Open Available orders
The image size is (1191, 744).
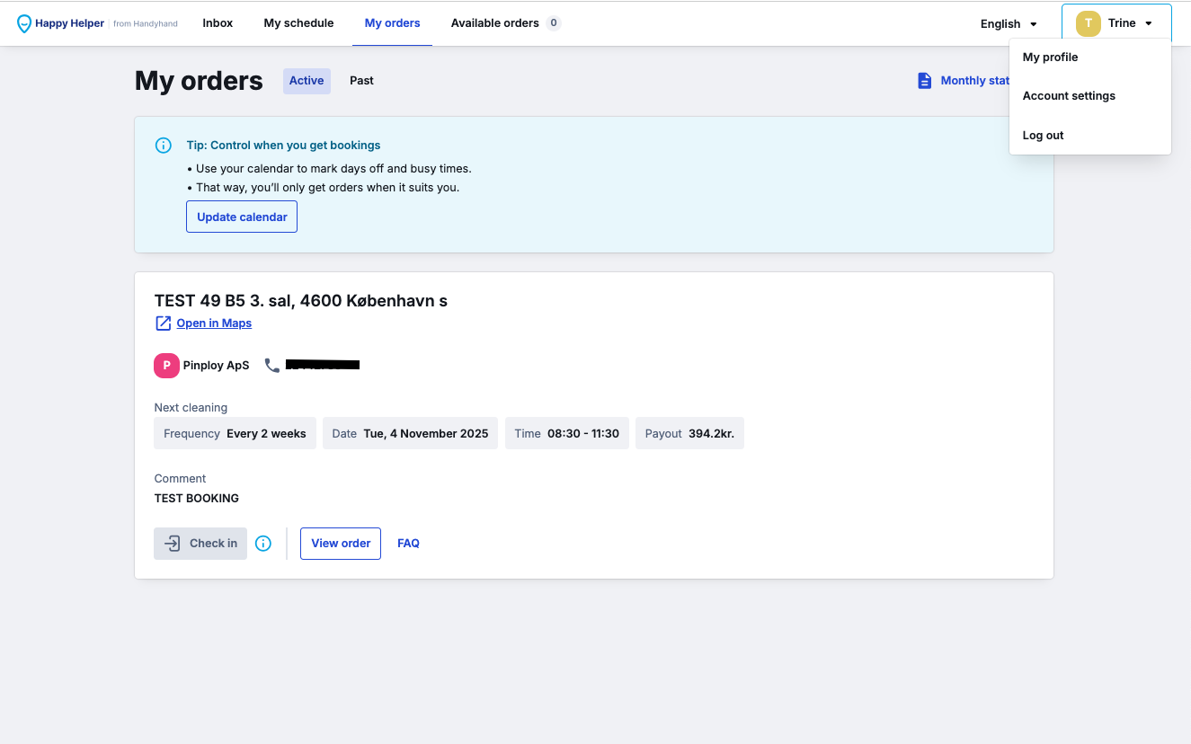(x=495, y=23)
